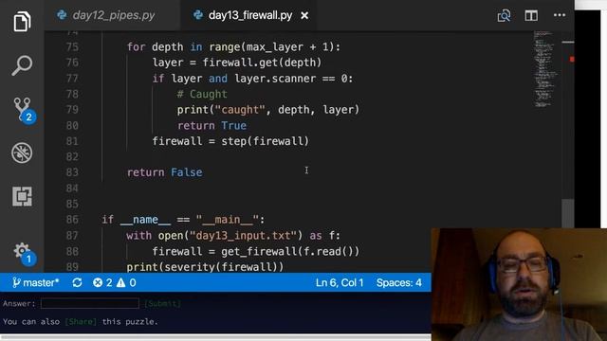Open the Search view
Viewport: 607px width, 341px height.
point(22,65)
